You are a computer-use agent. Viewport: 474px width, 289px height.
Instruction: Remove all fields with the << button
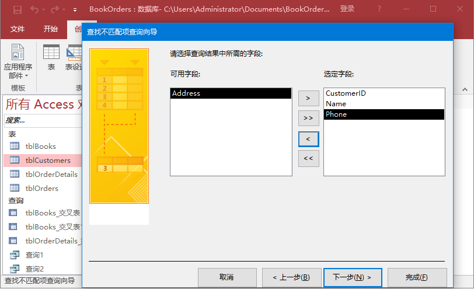click(x=308, y=158)
